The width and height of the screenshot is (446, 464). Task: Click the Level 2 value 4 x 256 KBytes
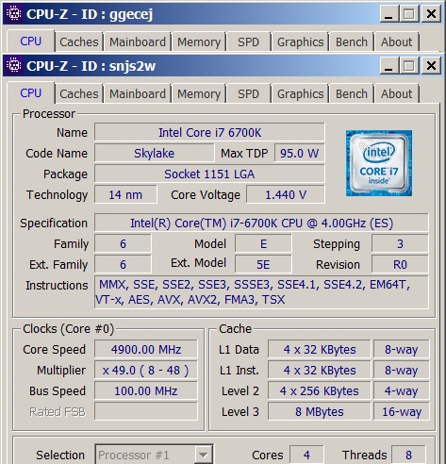pos(320,390)
